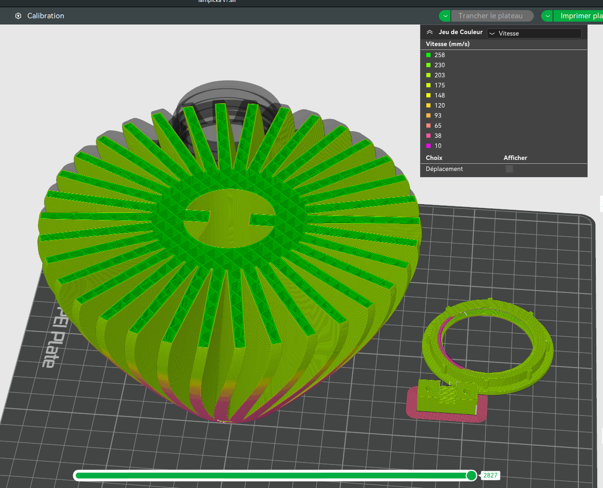Open the Vitesse color scheme dropdown
Viewport: 603px width, 488px height.
click(x=534, y=33)
